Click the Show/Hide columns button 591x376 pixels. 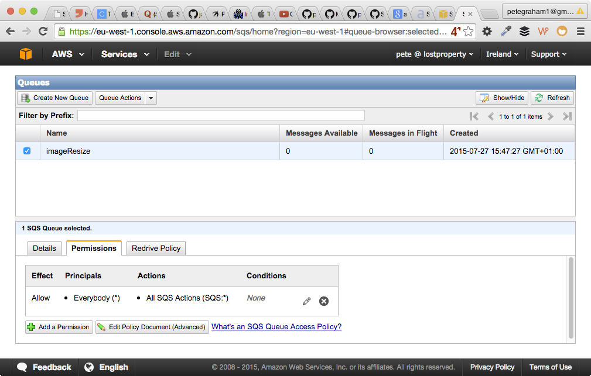tap(501, 98)
